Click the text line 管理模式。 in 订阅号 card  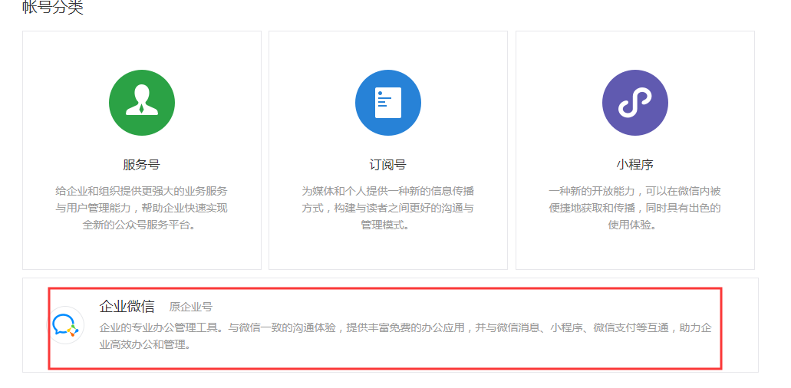(x=388, y=225)
